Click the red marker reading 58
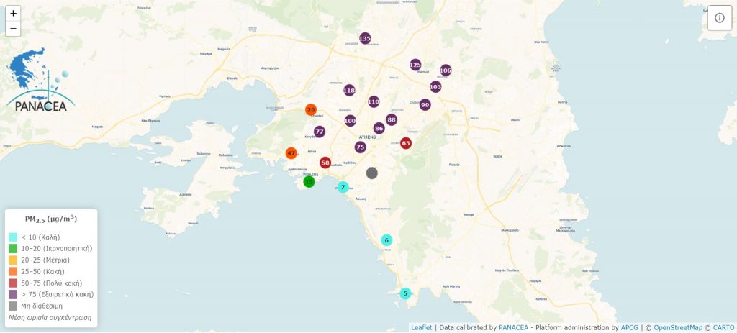The image size is (737, 333). tap(325, 163)
